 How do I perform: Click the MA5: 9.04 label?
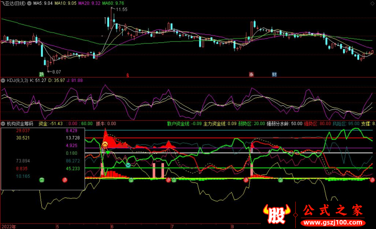43,3
